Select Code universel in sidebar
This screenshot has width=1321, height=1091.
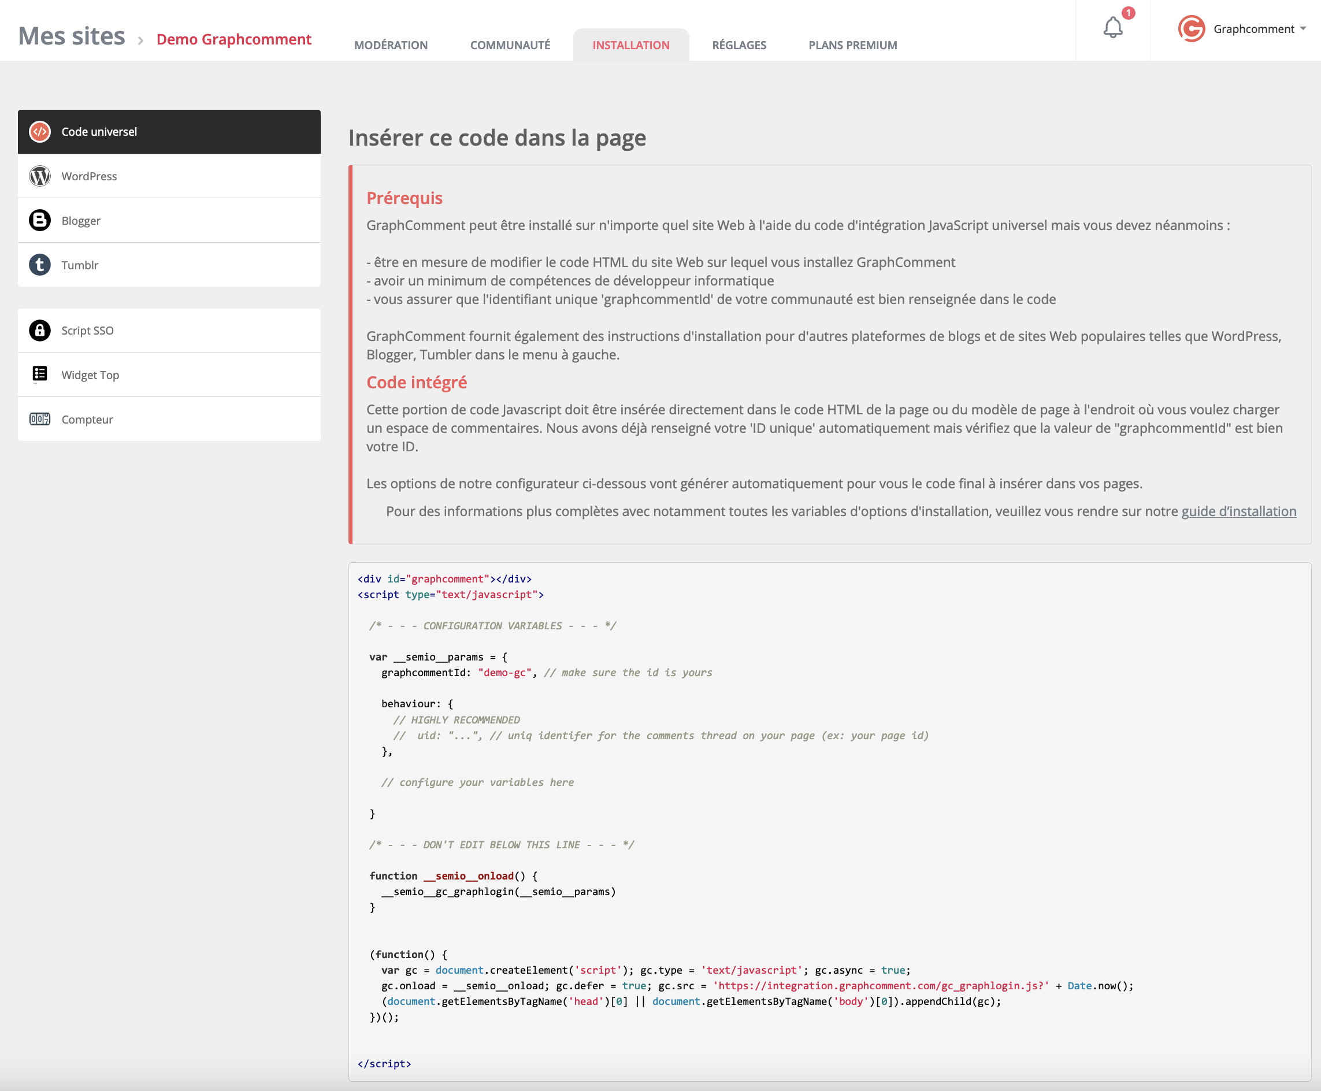169,132
